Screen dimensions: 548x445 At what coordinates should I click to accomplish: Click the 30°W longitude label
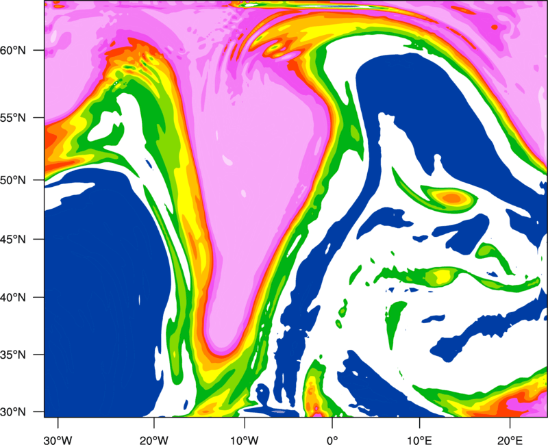pos(58,440)
